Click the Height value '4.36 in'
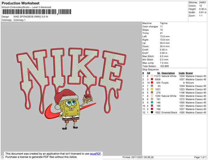Image resolution: width=208 pixels, height=160 pixels. coord(202,9)
